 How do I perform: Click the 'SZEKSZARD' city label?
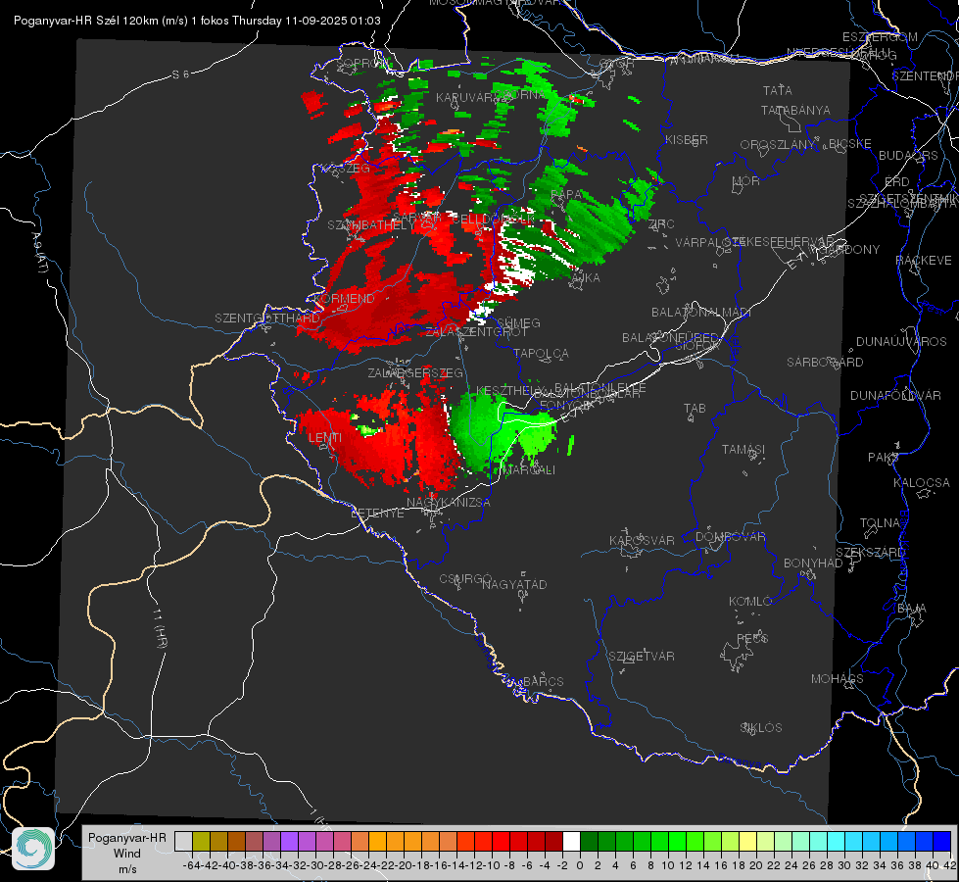[x=870, y=552]
